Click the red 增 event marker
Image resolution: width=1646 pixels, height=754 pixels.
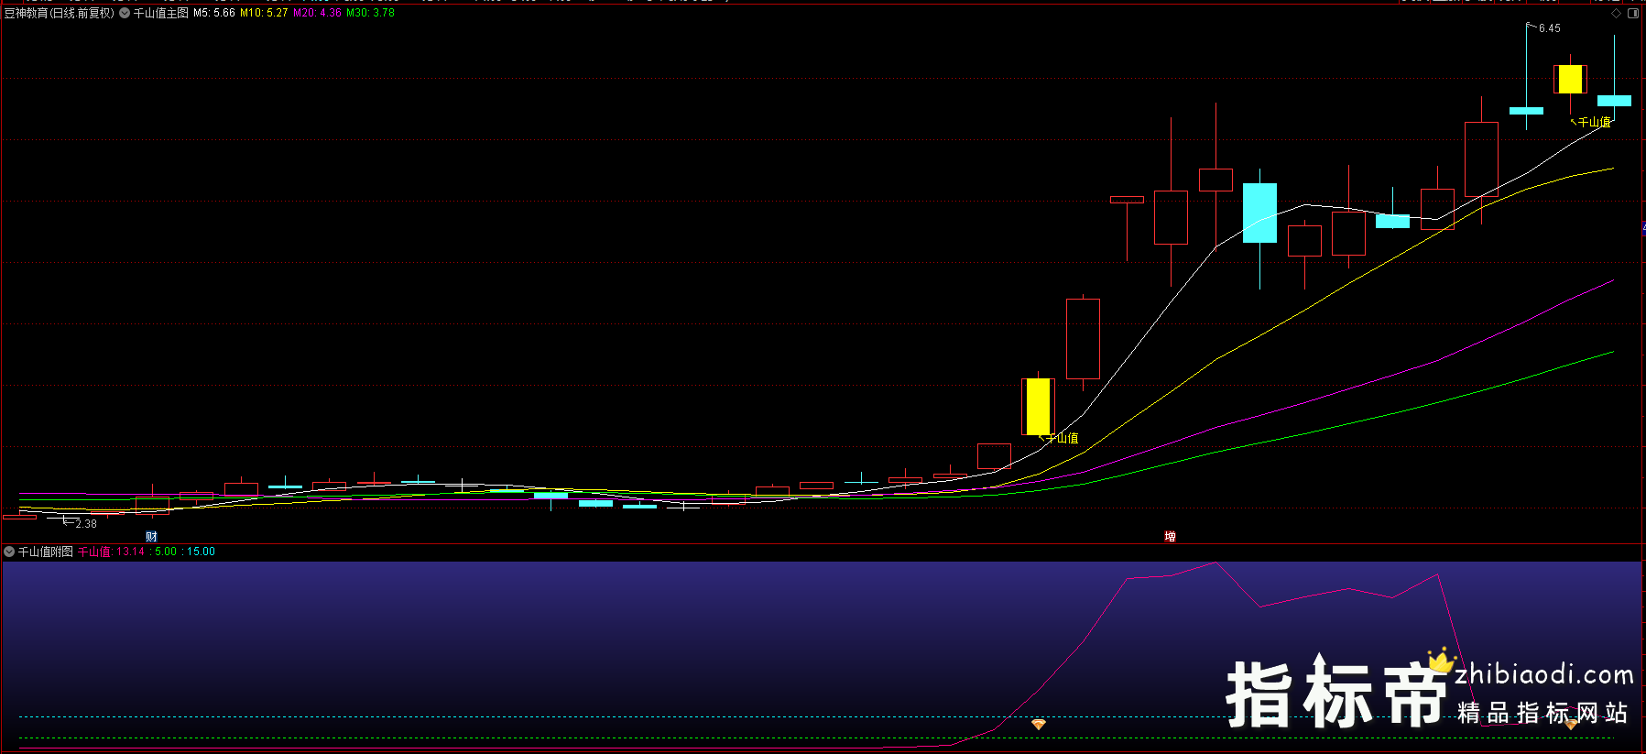coord(1170,537)
